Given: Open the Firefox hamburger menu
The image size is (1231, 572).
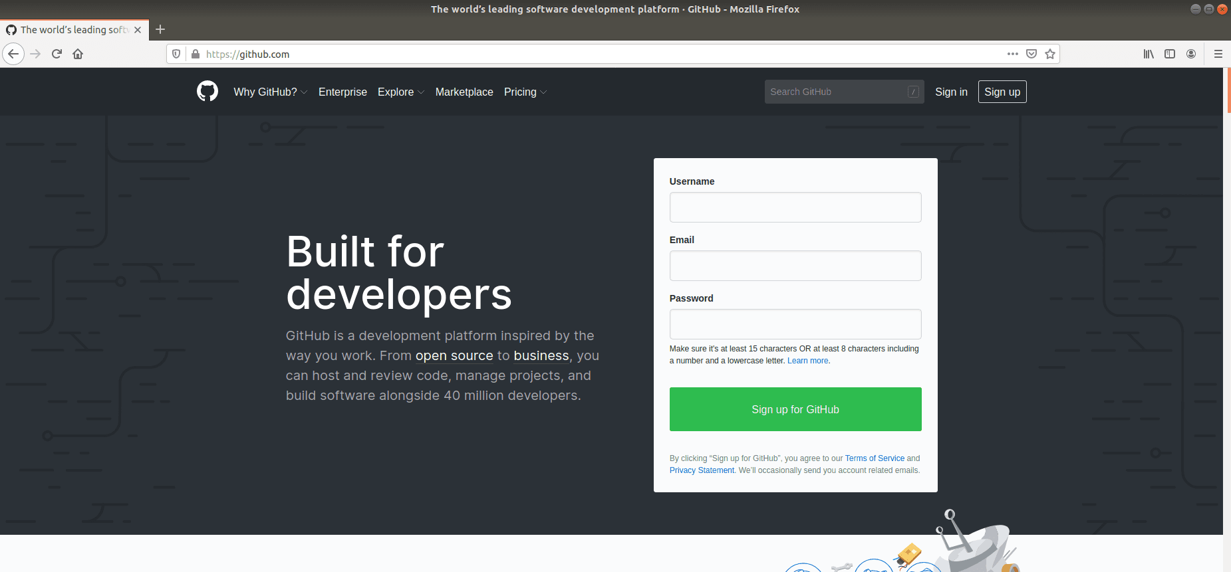Looking at the screenshot, I should pyautogui.click(x=1218, y=54).
